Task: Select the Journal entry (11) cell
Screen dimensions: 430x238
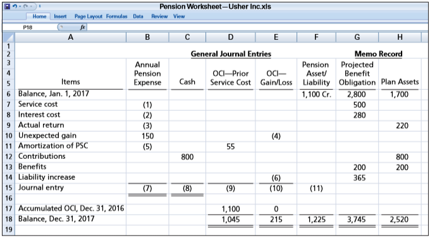Action: (x=316, y=189)
